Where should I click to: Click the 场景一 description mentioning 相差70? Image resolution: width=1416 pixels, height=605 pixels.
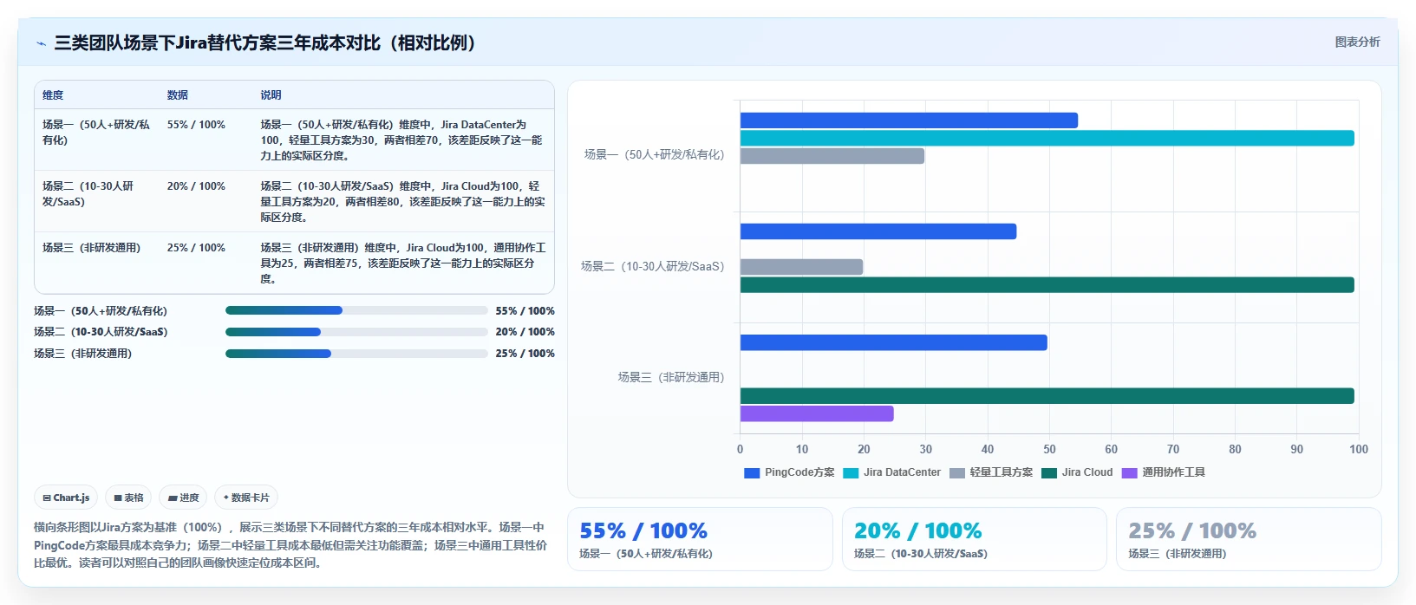pos(402,140)
